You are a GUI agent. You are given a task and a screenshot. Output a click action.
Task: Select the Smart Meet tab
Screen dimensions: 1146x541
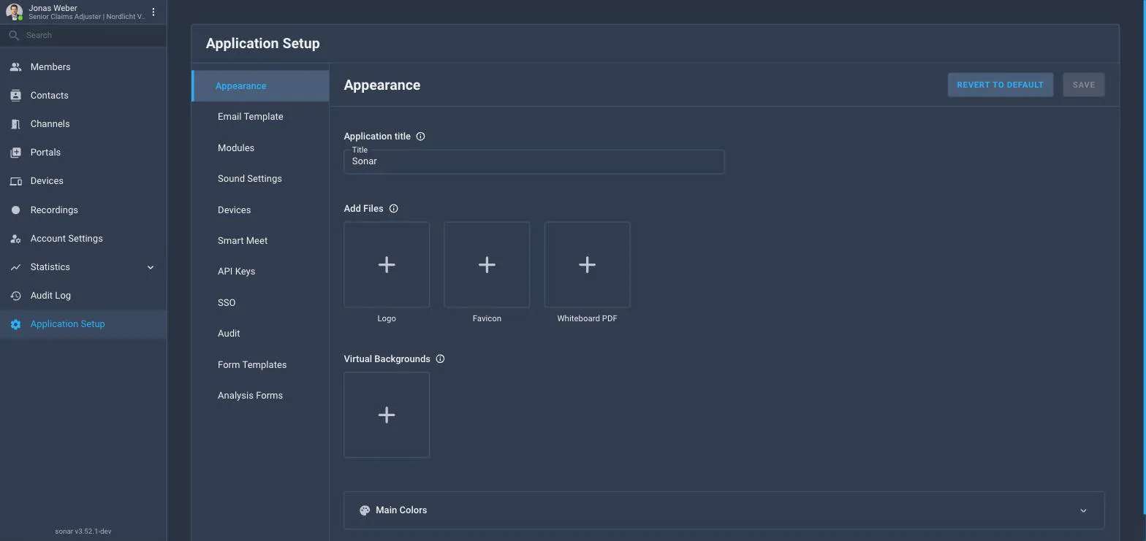click(260, 241)
